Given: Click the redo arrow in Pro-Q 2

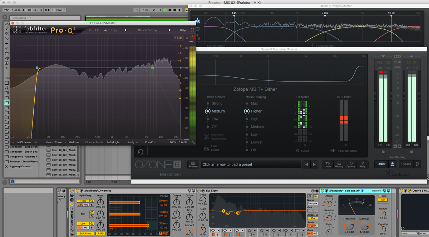Looking at the screenshot, I should [97, 30].
